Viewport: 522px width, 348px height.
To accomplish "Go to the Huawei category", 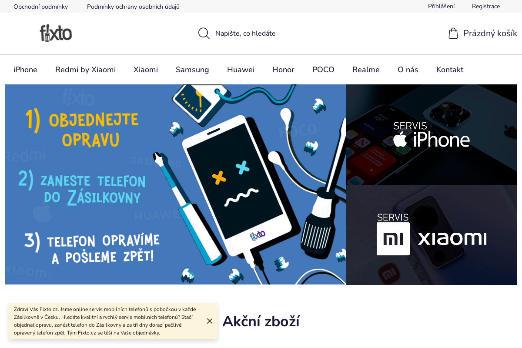I will click(241, 70).
